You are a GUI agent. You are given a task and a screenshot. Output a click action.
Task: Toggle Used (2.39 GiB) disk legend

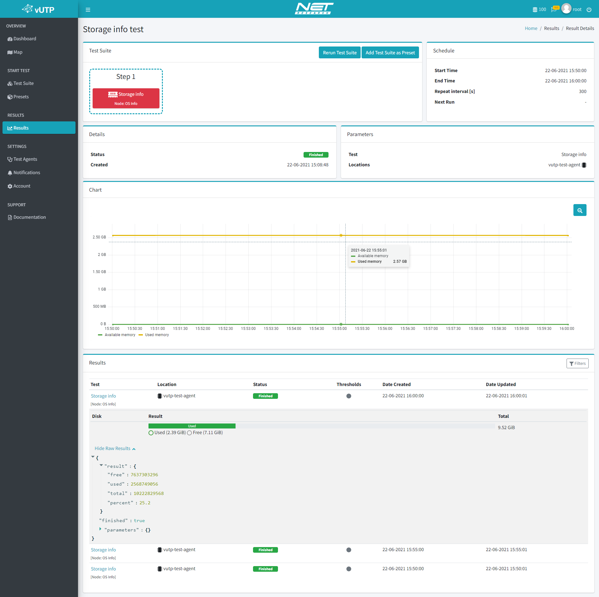tap(167, 433)
